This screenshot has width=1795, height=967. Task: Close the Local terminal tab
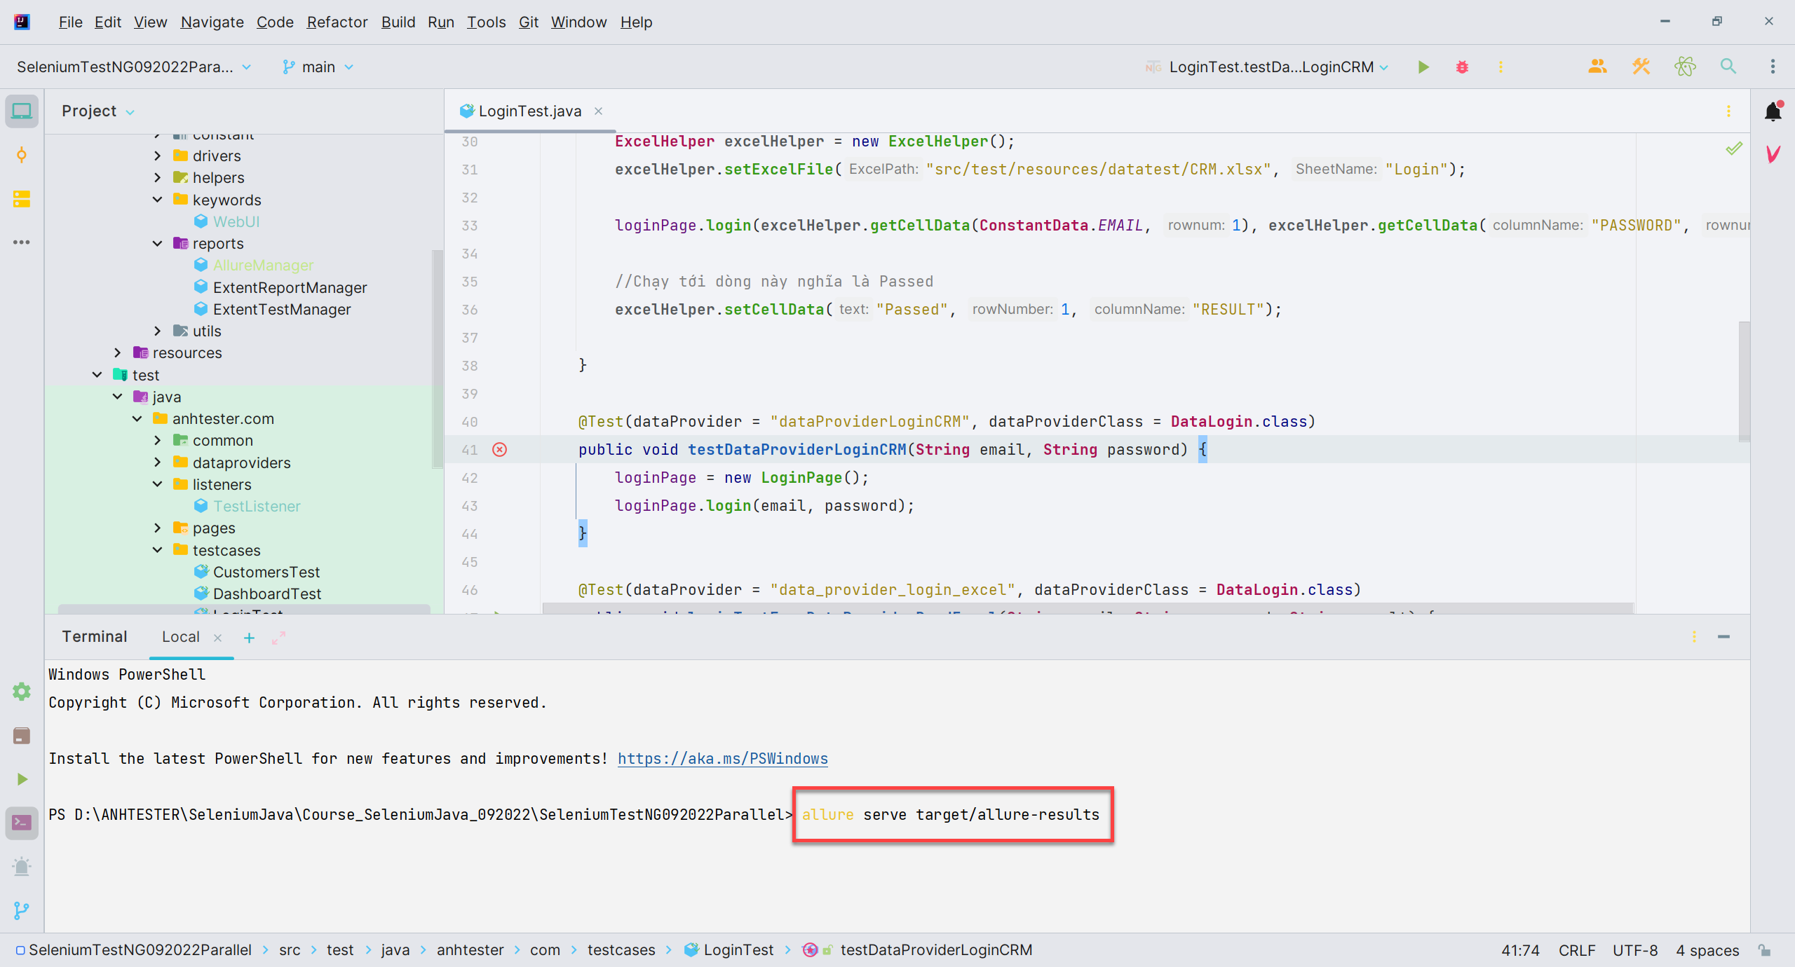pos(217,638)
